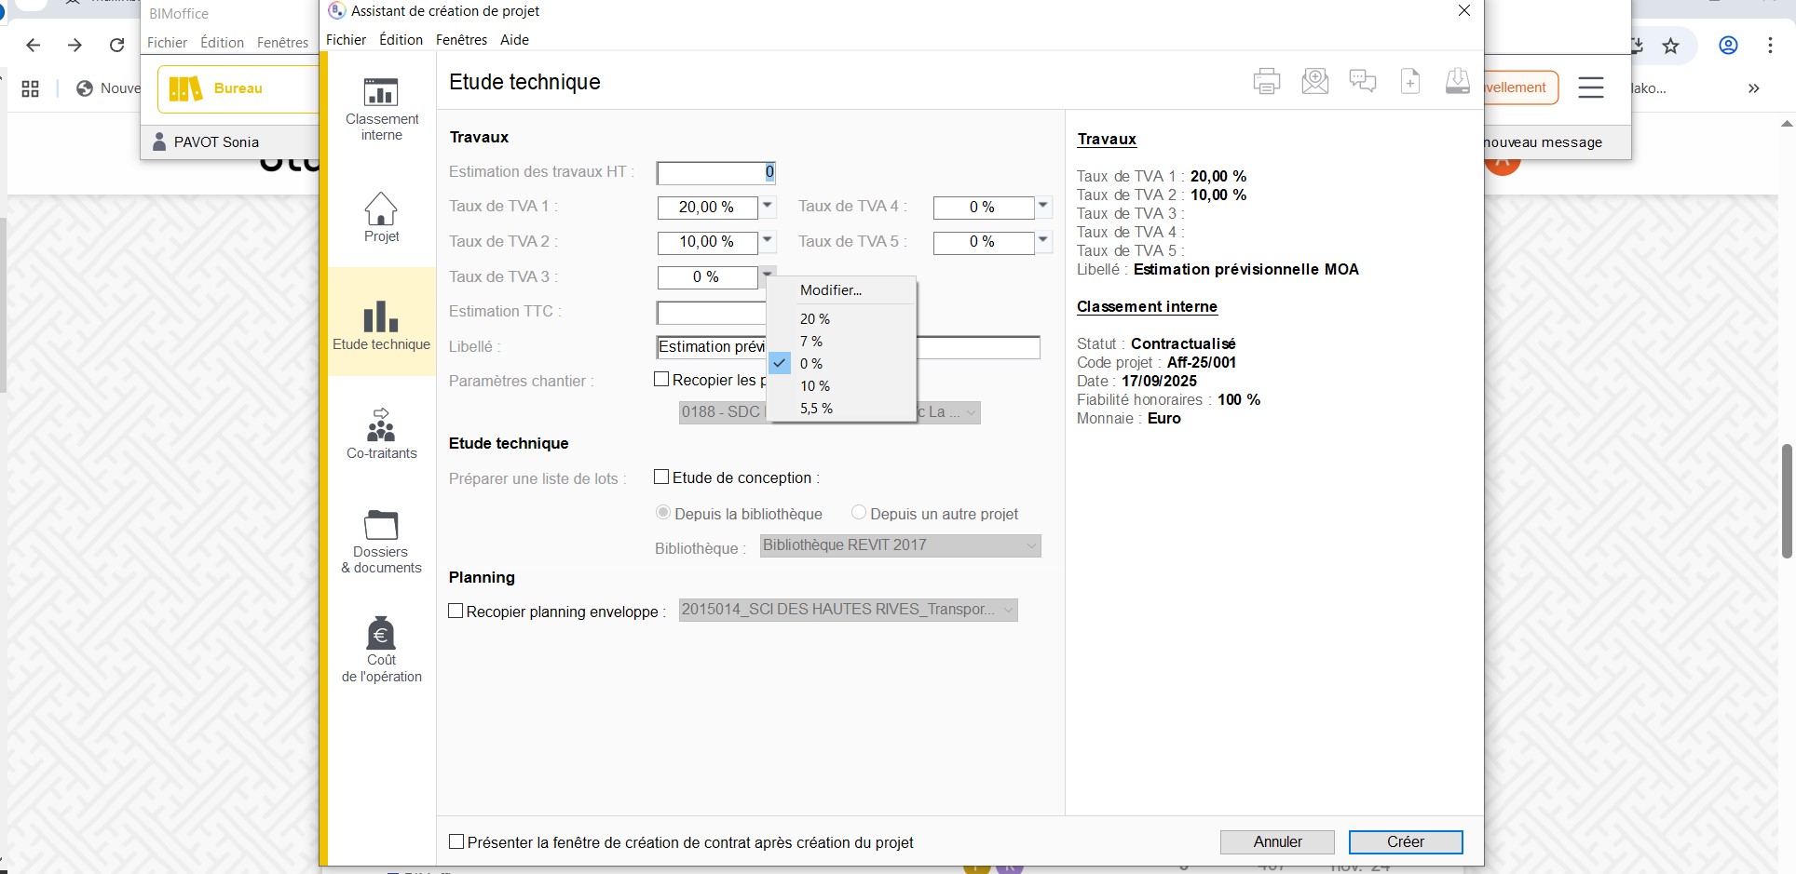
Task: Open the Classement interne section
Action: pos(381,109)
